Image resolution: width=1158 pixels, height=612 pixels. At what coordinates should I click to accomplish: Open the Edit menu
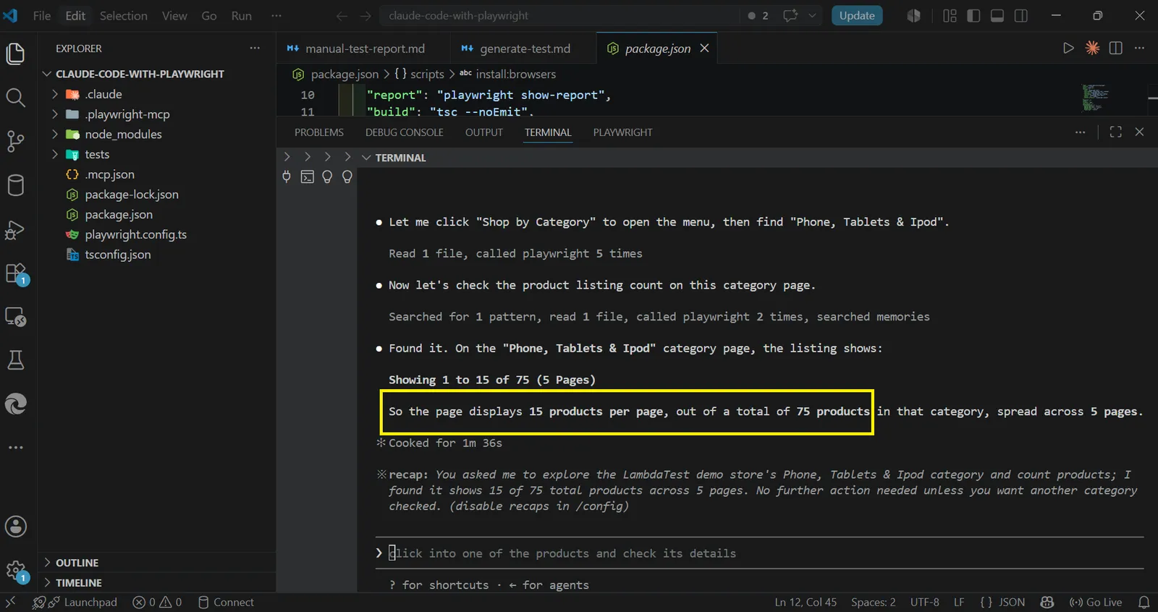(75, 15)
